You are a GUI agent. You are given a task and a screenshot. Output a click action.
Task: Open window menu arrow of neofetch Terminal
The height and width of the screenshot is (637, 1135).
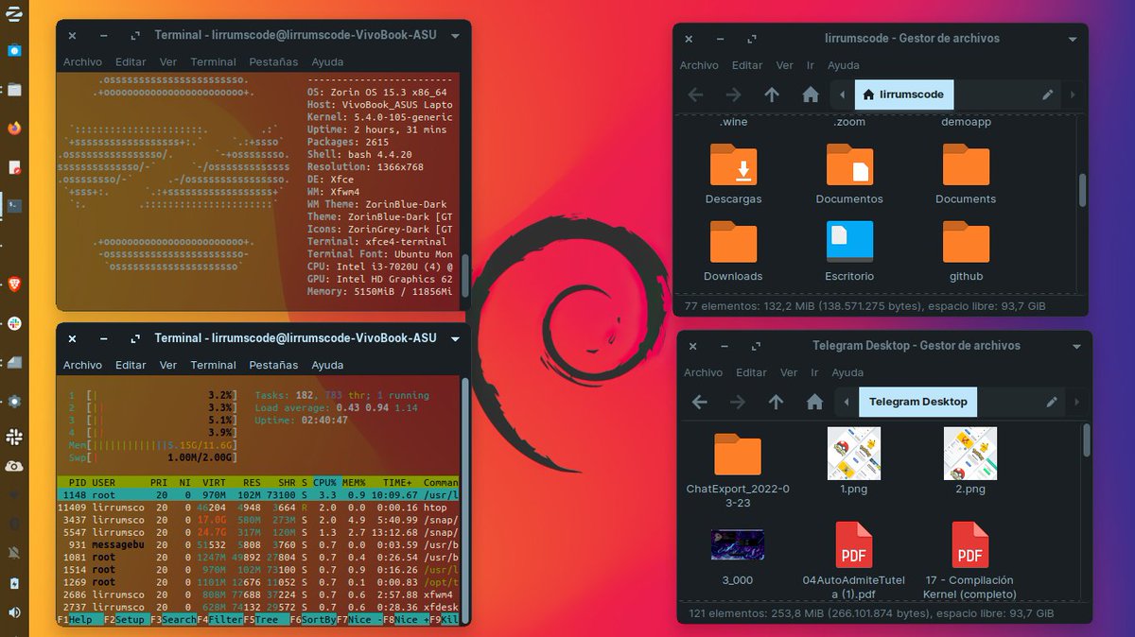tap(455, 35)
